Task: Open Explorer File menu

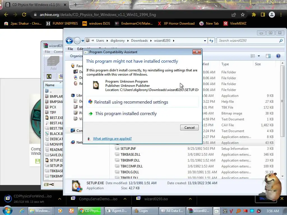Action: pyautogui.click(x=70, y=49)
